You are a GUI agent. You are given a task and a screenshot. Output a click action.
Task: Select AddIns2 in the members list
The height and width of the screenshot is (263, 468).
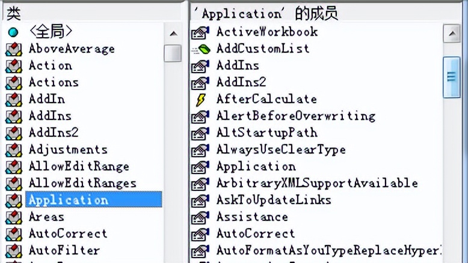point(241,82)
